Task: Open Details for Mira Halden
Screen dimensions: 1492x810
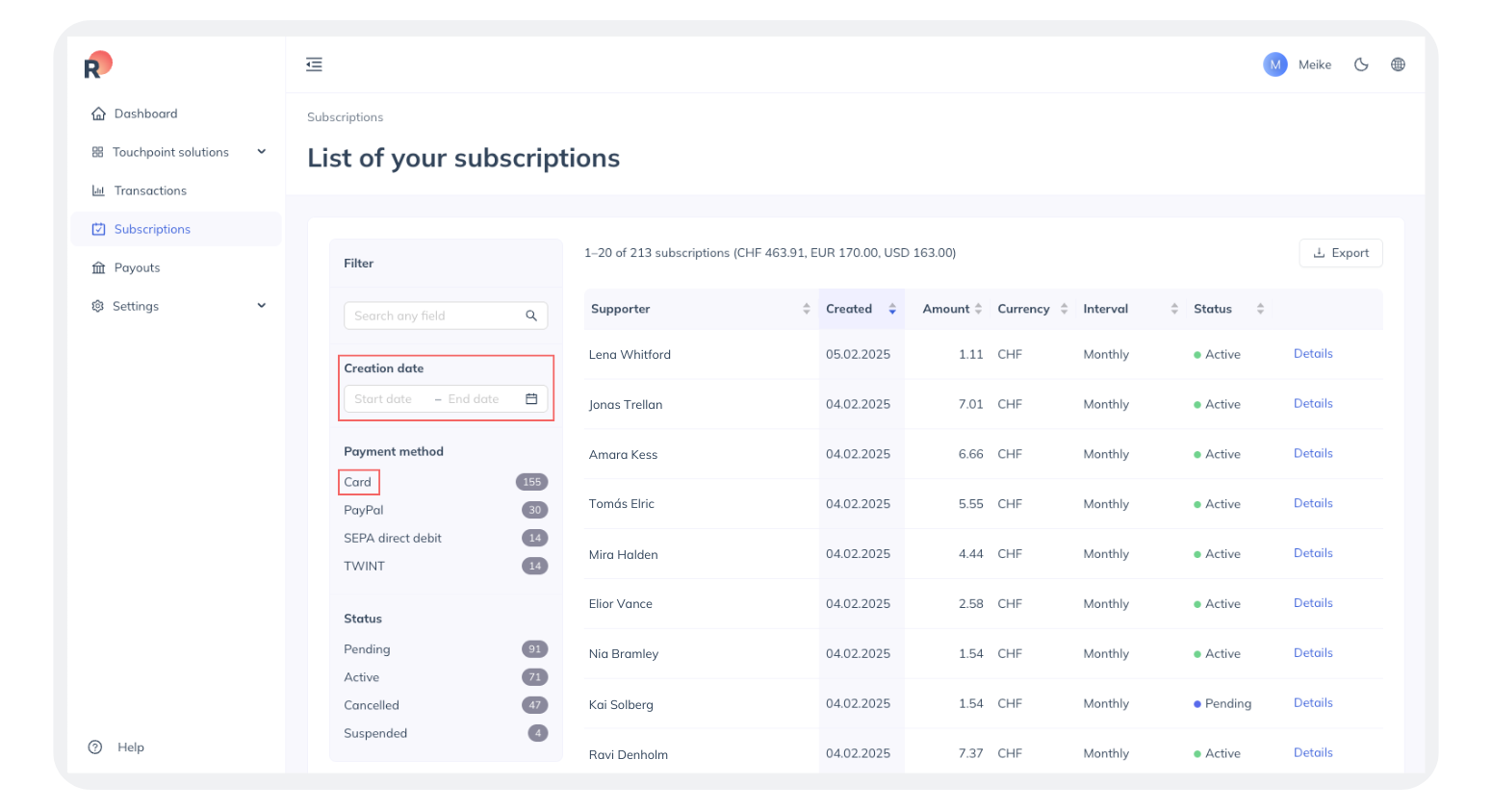Action: pos(1313,554)
